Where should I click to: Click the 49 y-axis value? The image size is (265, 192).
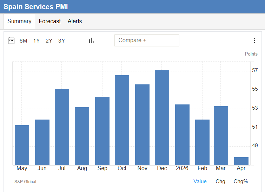(255, 146)
